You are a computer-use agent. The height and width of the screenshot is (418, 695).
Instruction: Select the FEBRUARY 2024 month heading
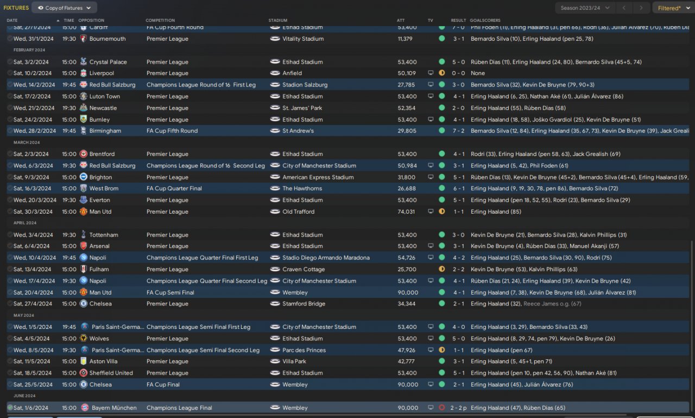tap(29, 50)
